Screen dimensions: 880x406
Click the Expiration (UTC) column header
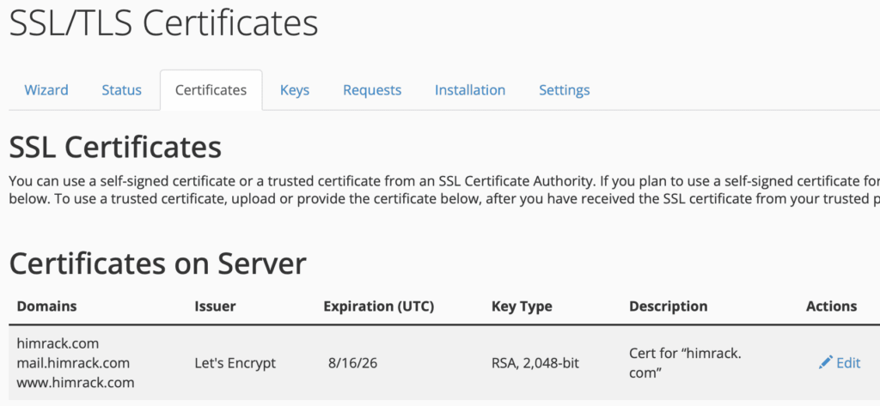click(x=379, y=306)
